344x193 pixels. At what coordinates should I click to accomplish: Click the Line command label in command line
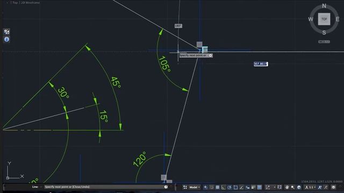[35, 187]
